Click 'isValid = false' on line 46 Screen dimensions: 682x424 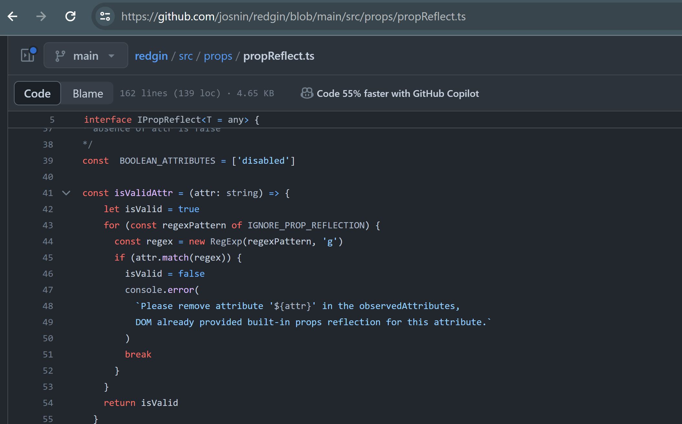pos(165,274)
